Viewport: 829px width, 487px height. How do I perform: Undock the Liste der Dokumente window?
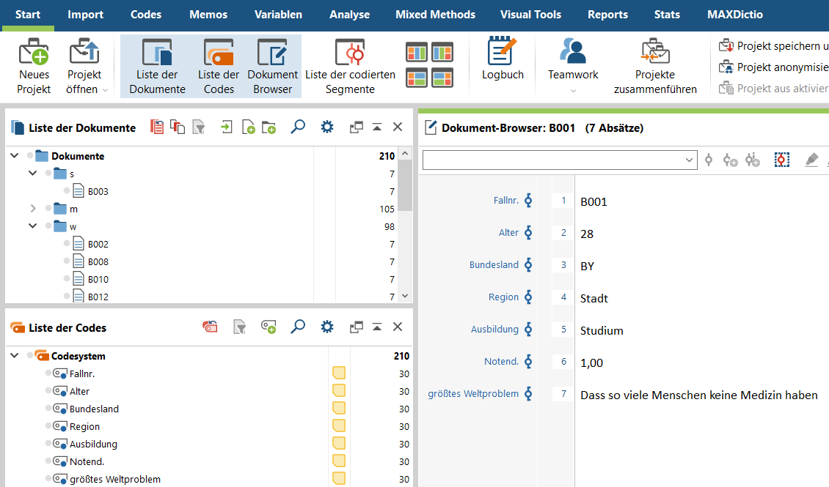[x=357, y=127]
